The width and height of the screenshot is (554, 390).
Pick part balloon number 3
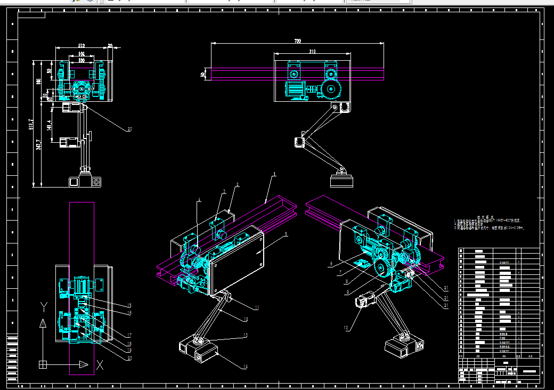coord(224,191)
